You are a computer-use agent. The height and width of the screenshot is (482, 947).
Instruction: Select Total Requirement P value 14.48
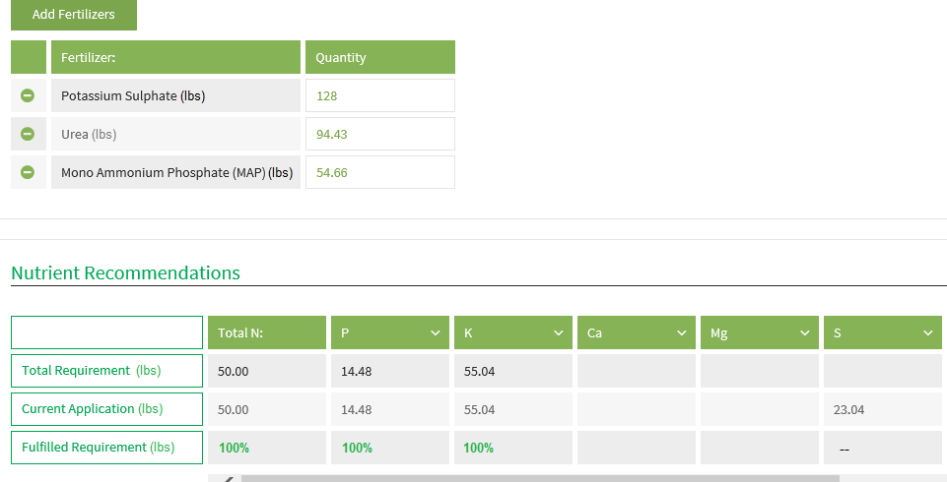[357, 371]
